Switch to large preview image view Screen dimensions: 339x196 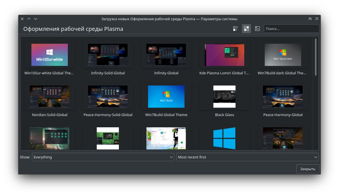coord(257,29)
